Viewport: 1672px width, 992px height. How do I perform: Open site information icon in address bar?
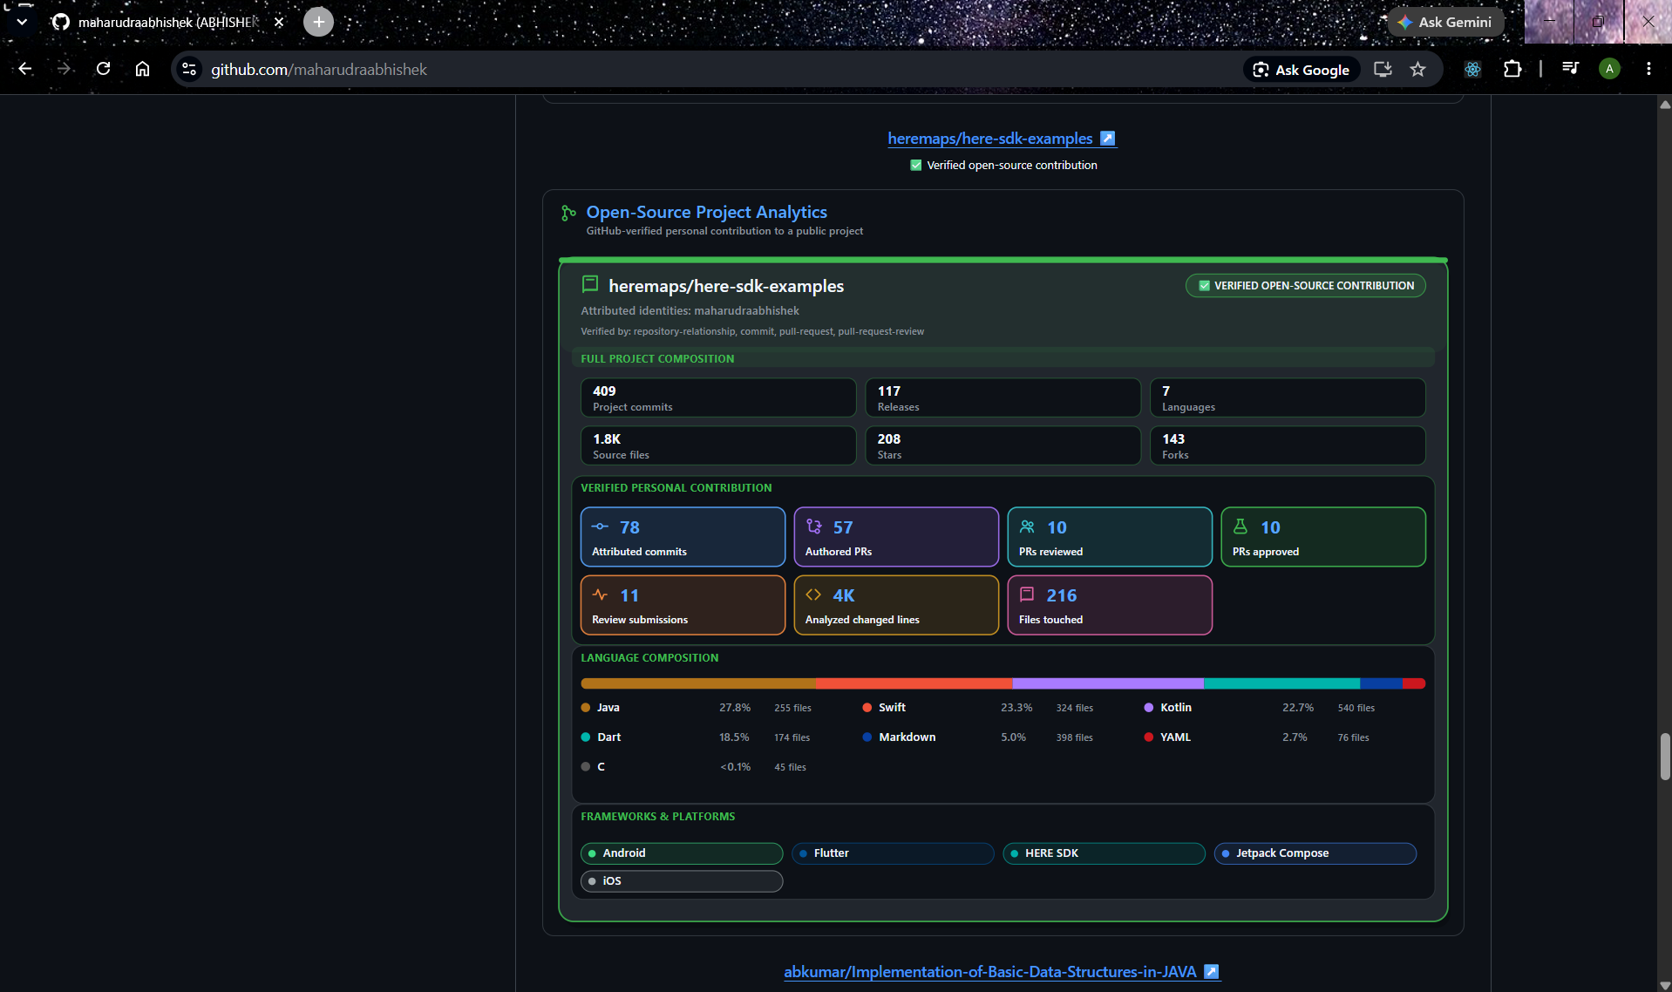point(189,69)
